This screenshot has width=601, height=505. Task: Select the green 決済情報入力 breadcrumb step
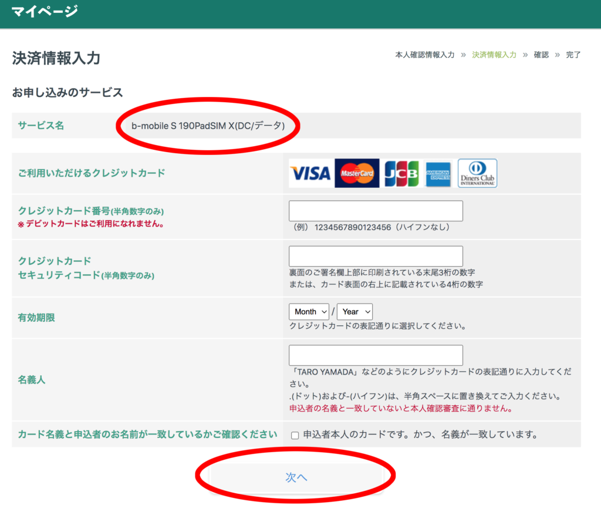[x=494, y=55]
